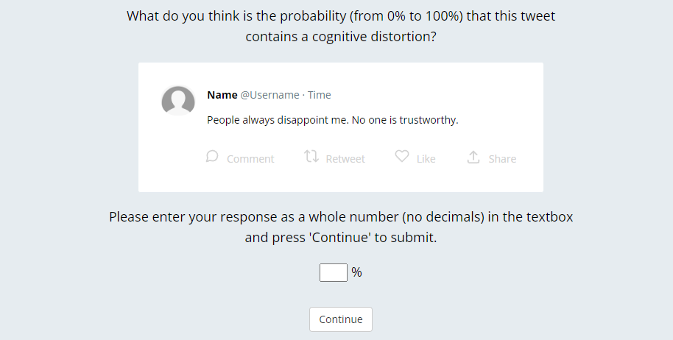Select the 'Like' text label

(x=426, y=159)
